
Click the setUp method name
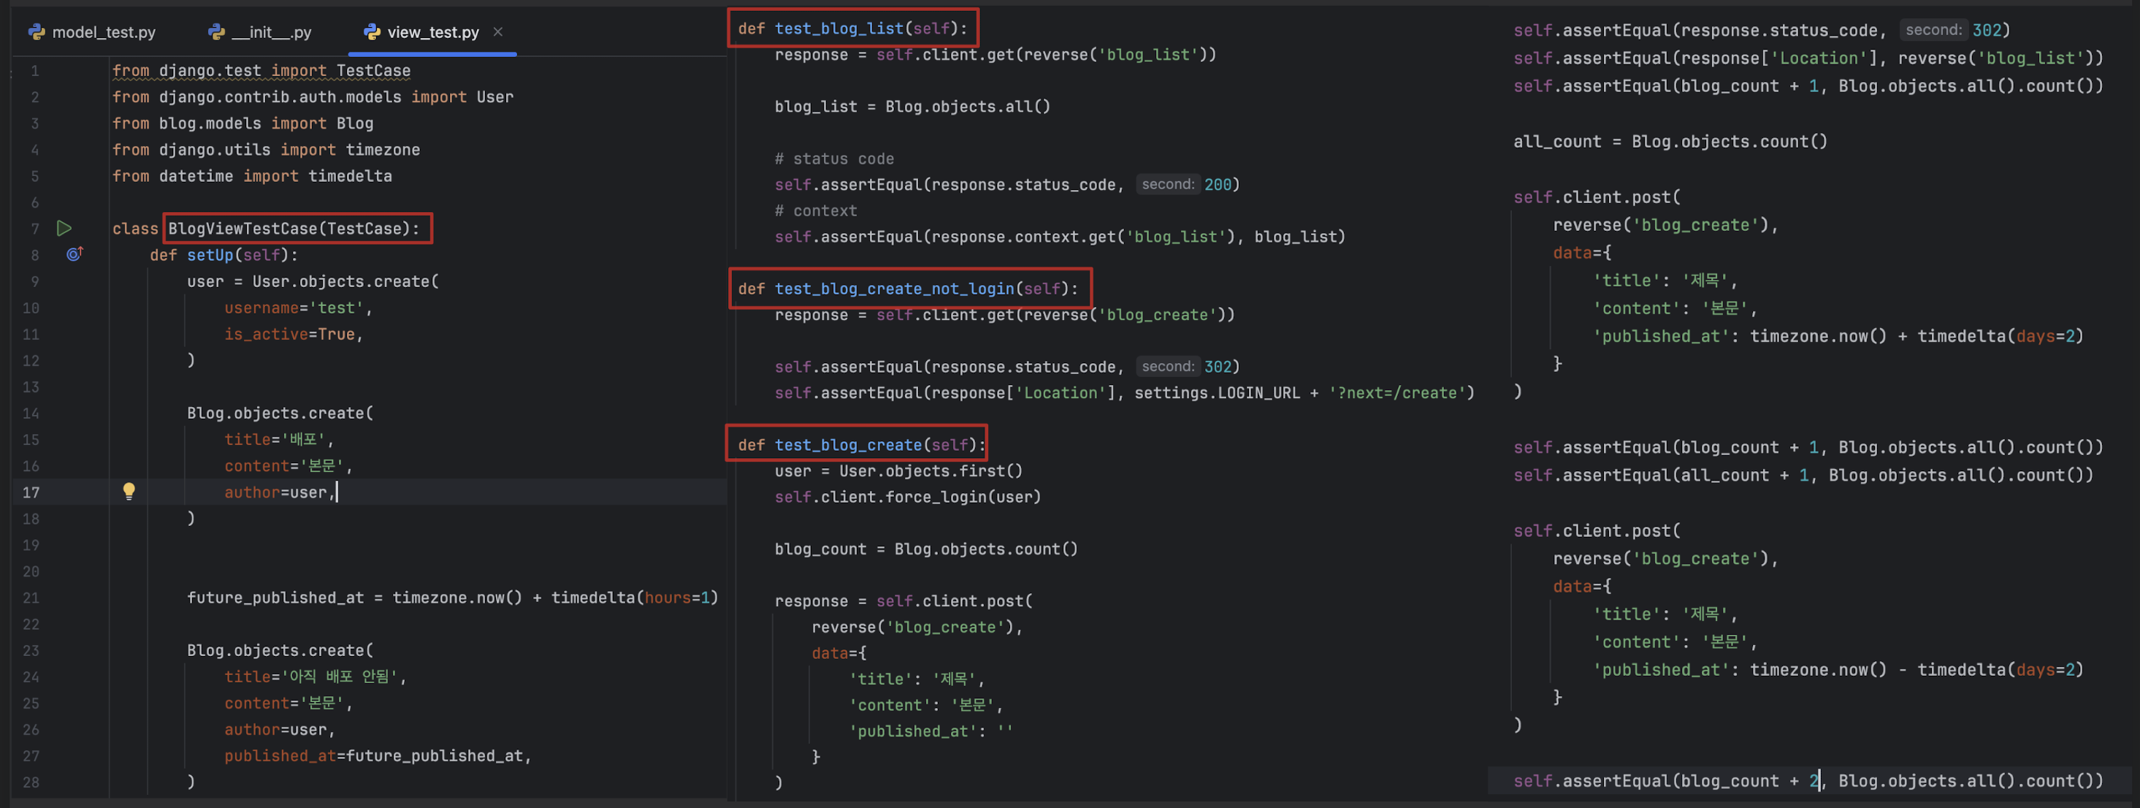click(210, 255)
